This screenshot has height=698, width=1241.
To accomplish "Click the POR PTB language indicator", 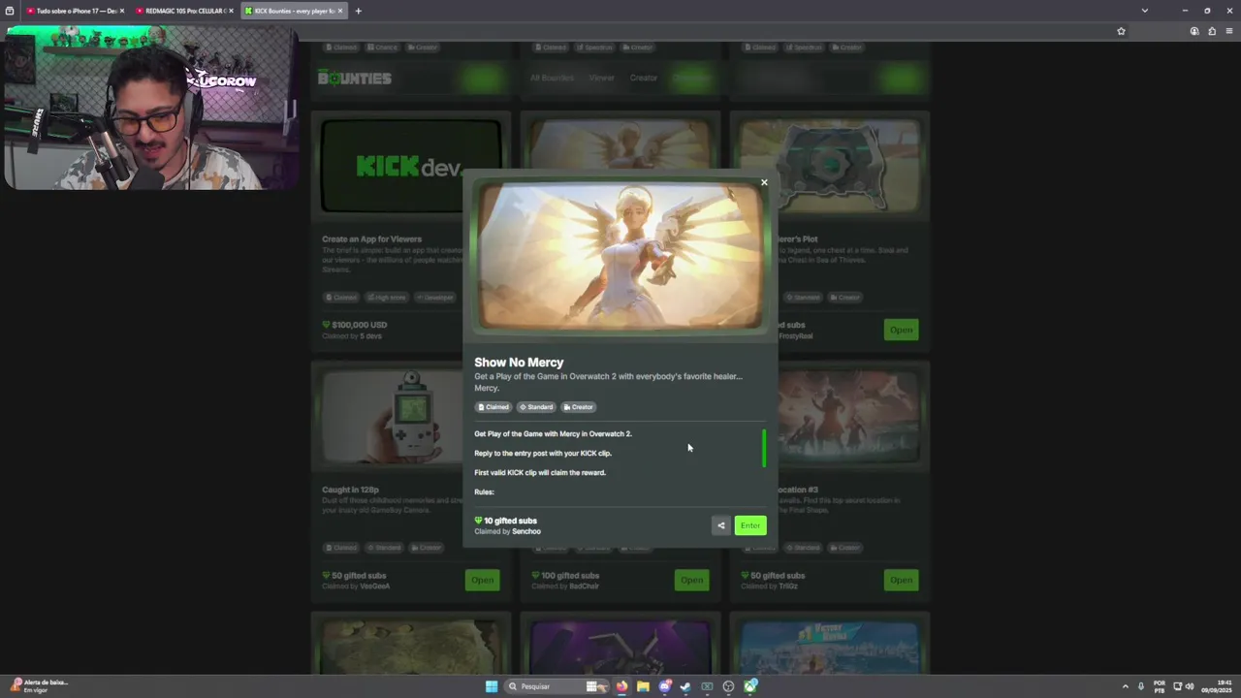I will [1160, 686].
